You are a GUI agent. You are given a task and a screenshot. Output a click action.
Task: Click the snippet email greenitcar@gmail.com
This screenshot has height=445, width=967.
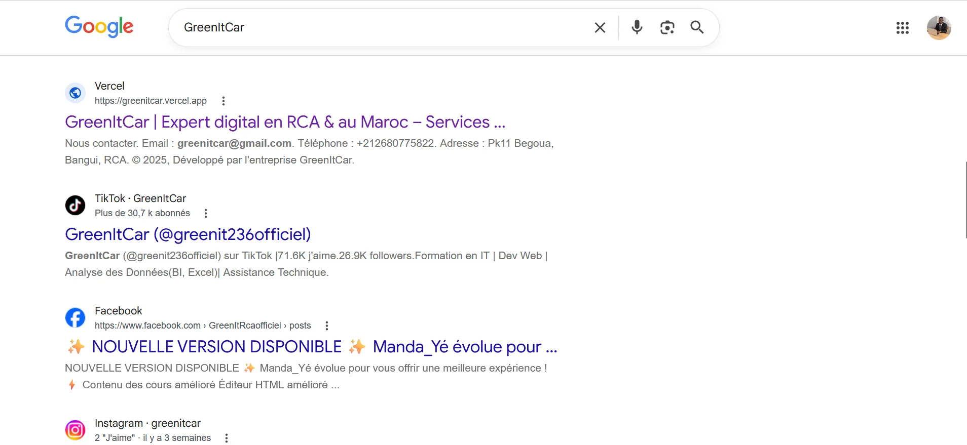pos(234,143)
